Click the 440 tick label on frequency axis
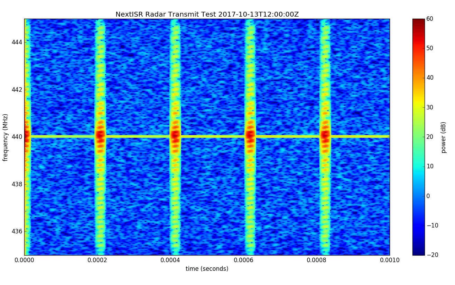The image size is (455, 285). click(x=17, y=137)
